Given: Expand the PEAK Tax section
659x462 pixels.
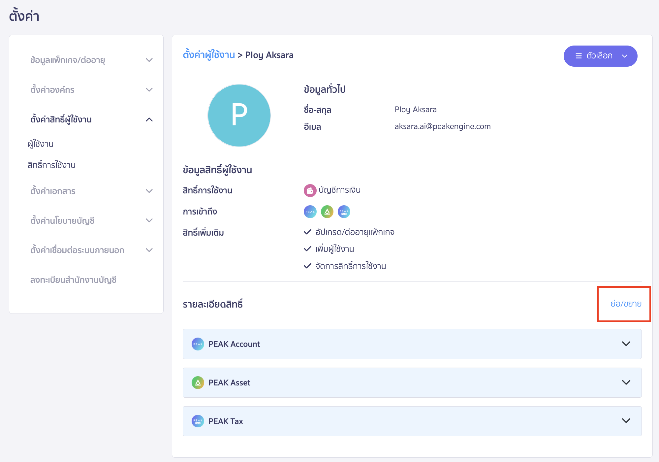Looking at the screenshot, I should (625, 421).
